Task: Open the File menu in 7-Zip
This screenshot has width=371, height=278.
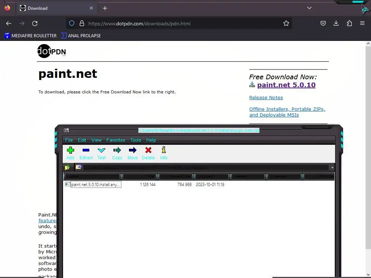Action: pyautogui.click(x=69, y=140)
